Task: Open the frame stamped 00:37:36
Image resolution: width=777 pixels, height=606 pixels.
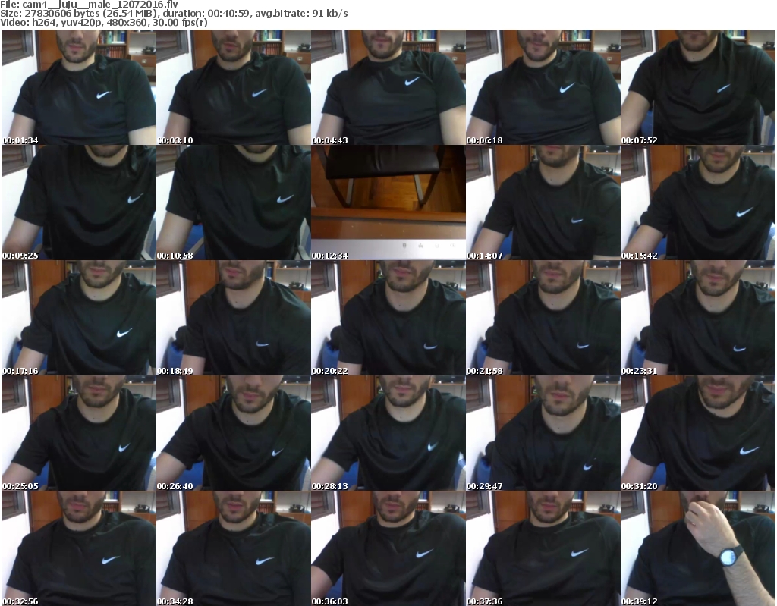Action: click(x=543, y=548)
